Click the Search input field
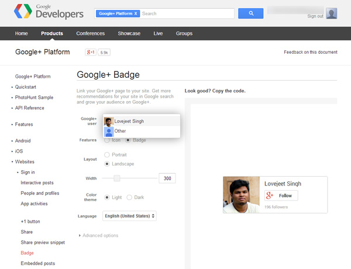 point(188,13)
